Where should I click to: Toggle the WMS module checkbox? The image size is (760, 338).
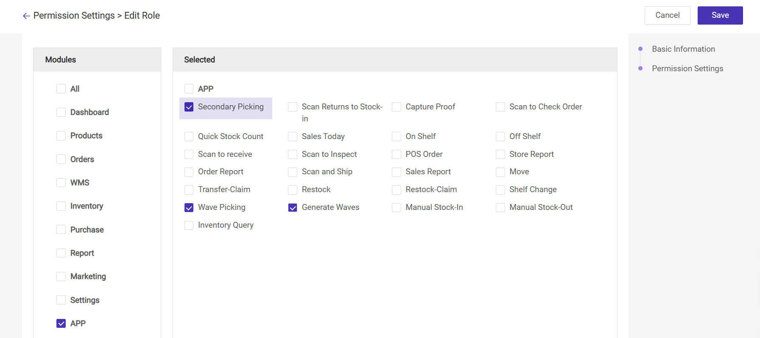pyautogui.click(x=61, y=183)
